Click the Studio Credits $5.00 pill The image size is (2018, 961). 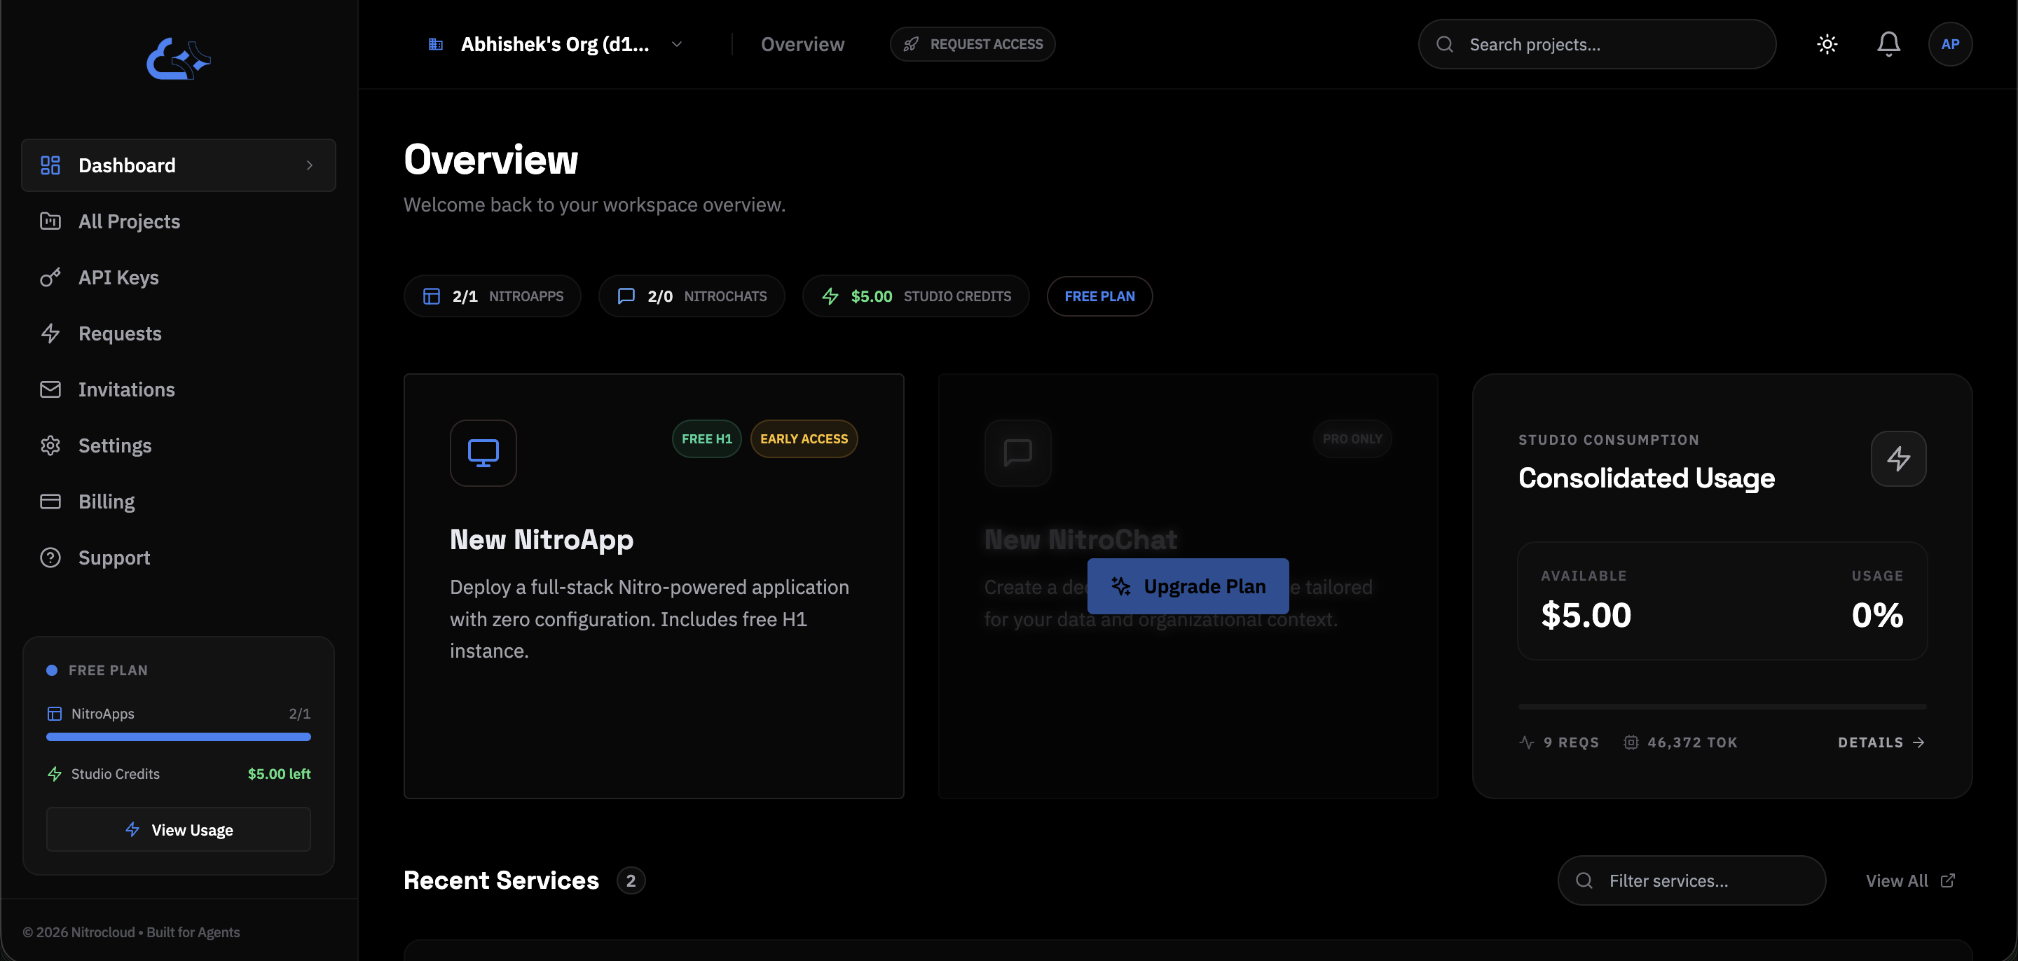[915, 296]
